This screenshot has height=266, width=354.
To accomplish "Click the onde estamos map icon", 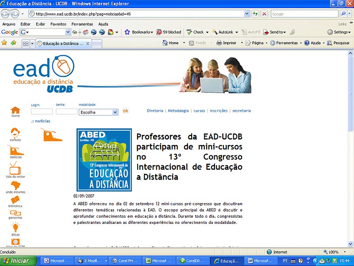I will point(15,185).
